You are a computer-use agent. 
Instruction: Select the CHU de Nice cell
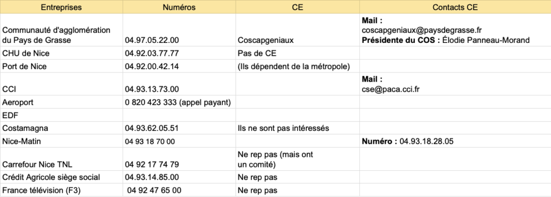61,53
